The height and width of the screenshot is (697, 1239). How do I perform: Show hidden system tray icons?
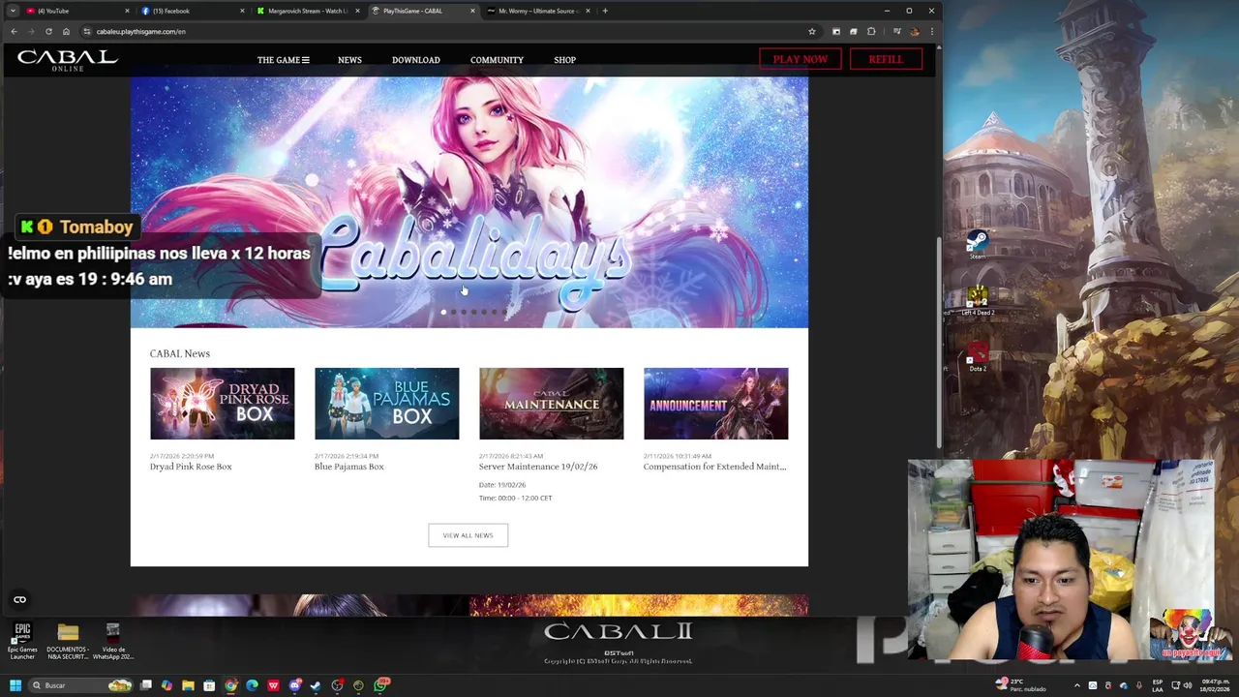pos(1075,685)
